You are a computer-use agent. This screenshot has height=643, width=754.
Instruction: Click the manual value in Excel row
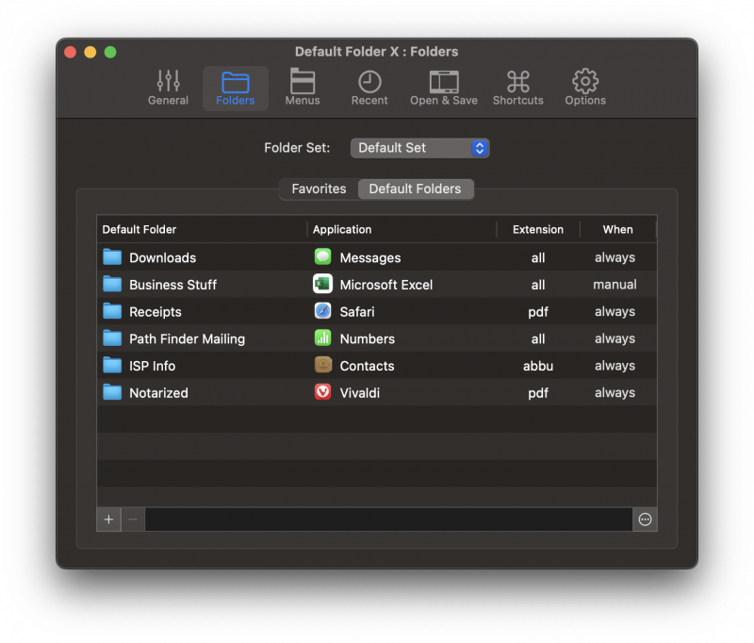click(615, 284)
